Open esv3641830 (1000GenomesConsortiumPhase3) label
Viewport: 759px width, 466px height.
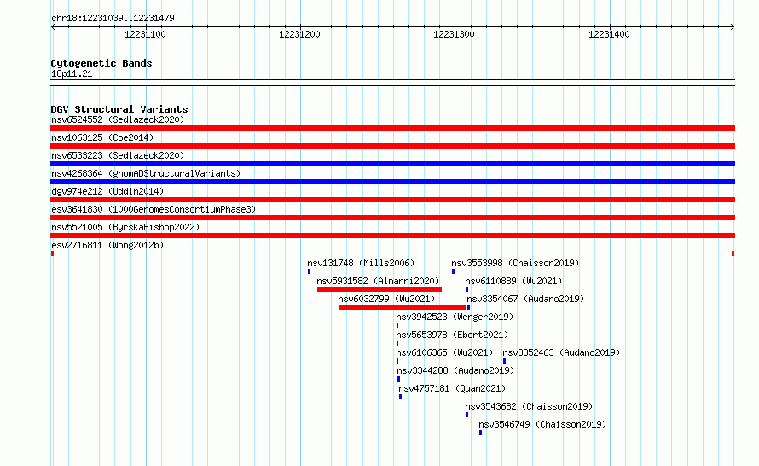coord(154,209)
